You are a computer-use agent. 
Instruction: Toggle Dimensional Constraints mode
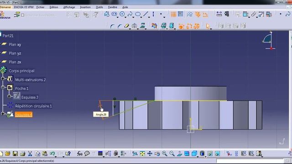[205, 14]
